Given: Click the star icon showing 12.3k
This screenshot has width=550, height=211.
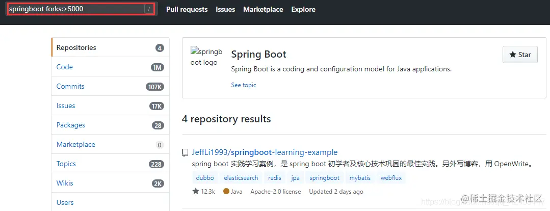Looking at the screenshot, I should pyautogui.click(x=196, y=191).
